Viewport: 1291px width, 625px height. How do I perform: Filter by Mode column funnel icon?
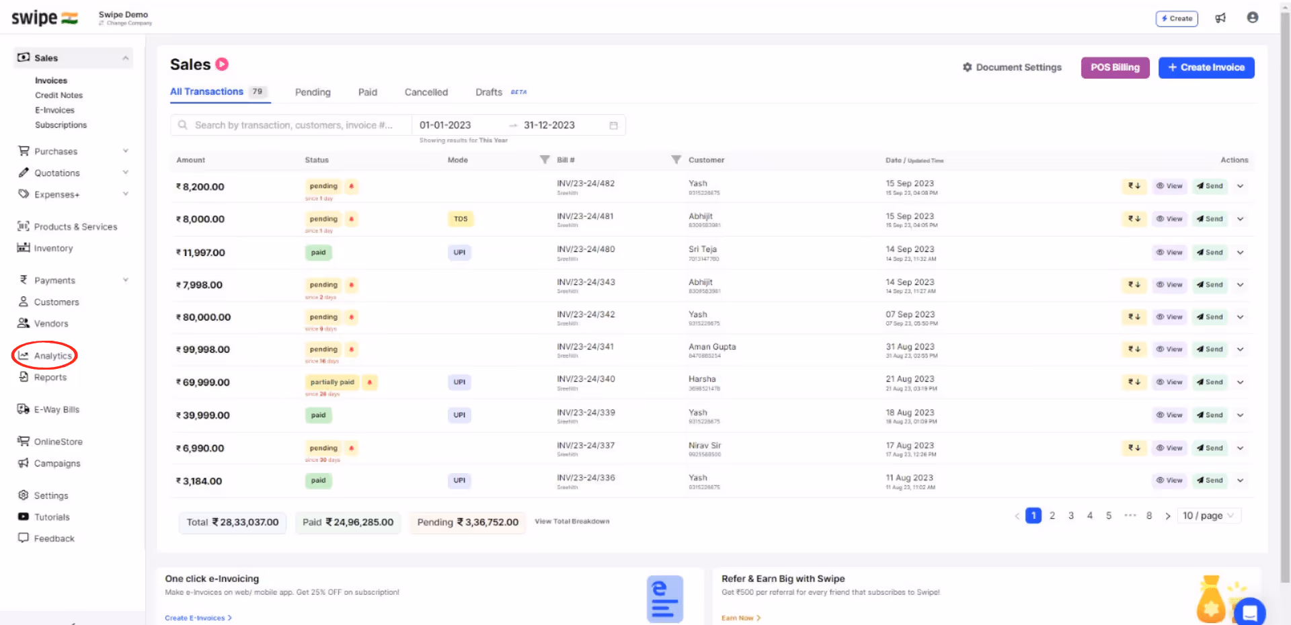545,160
